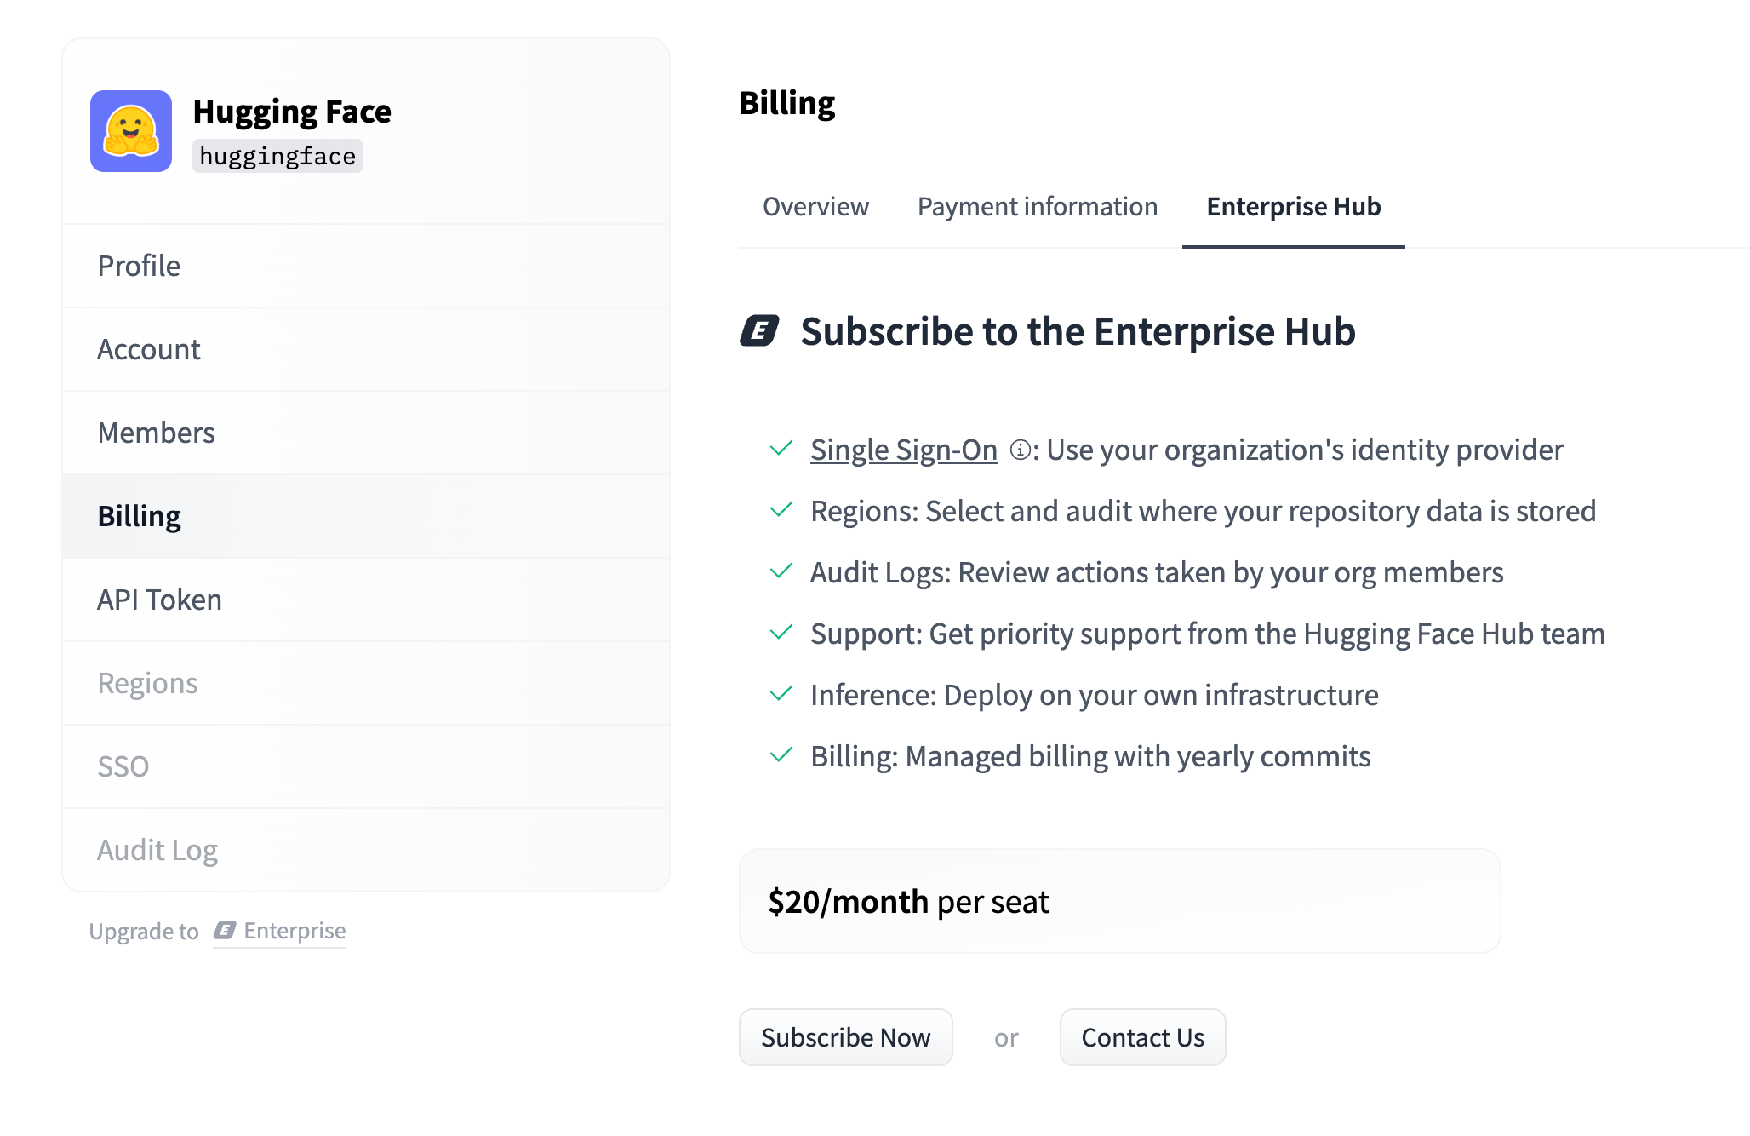
Task: Click the checkmark beside Billing feature
Action: pyautogui.click(x=781, y=755)
